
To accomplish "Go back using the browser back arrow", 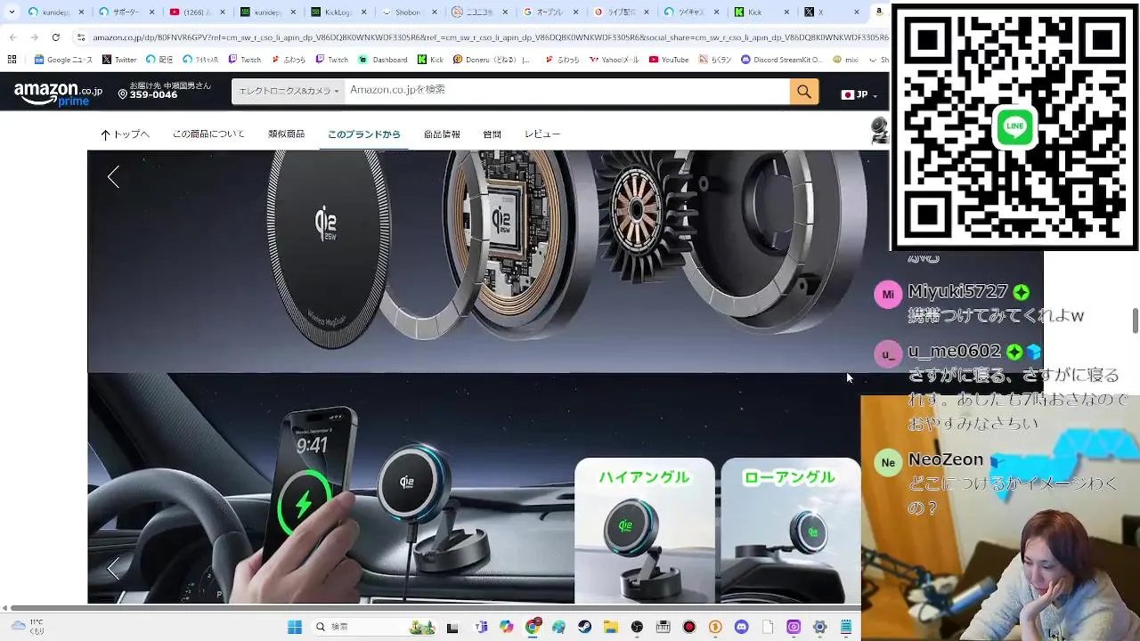I will [x=12, y=37].
